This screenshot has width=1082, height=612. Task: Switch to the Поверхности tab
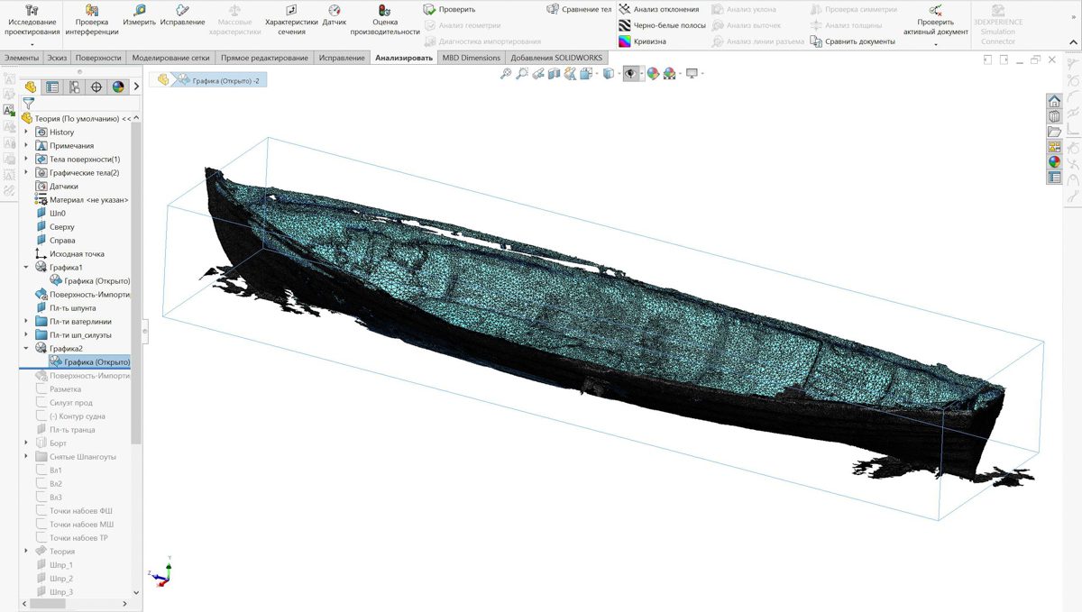pyautogui.click(x=98, y=58)
